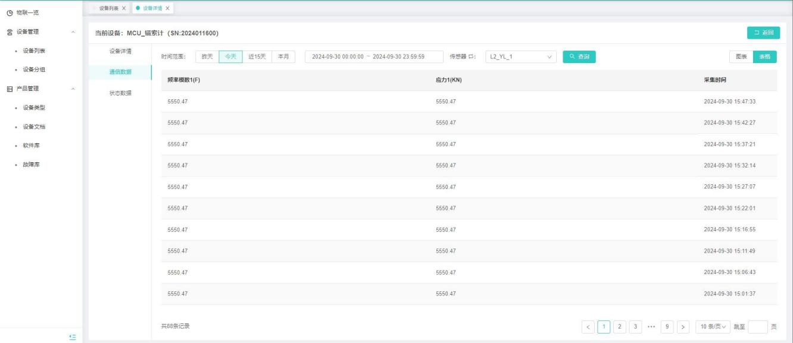The image size is (793, 343).
Task: Open the 状态数据 side tab
Action: (x=120, y=93)
